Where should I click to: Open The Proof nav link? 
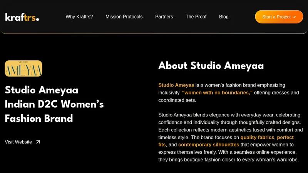(196, 17)
